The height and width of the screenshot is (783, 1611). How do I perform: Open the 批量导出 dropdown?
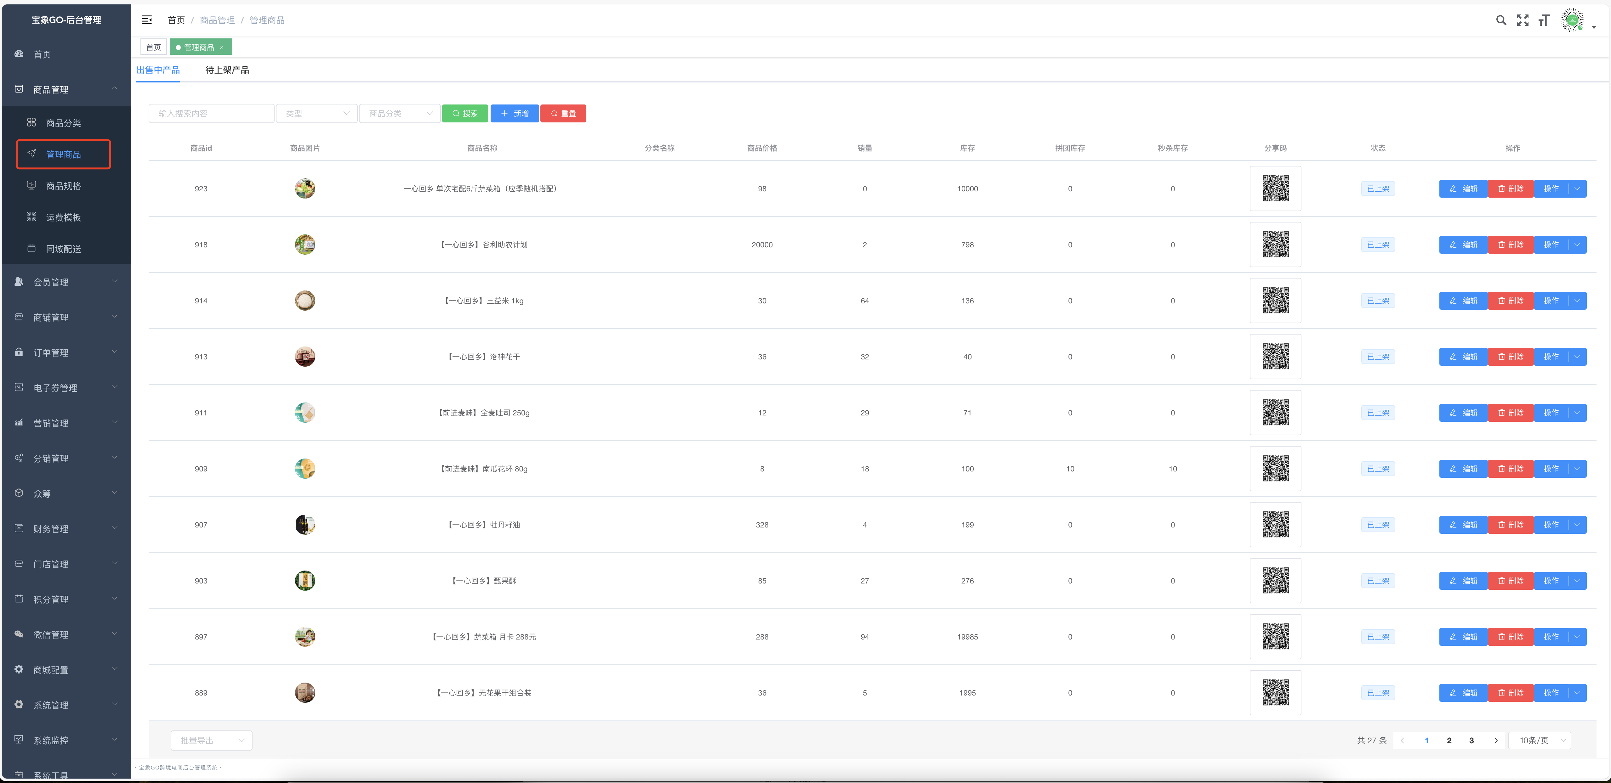coord(211,741)
